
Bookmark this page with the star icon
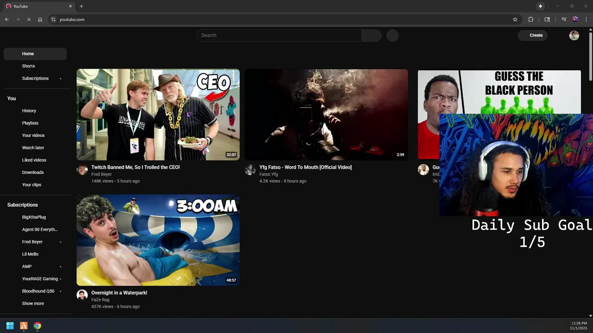pyautogui.click(x=515, y=19)
